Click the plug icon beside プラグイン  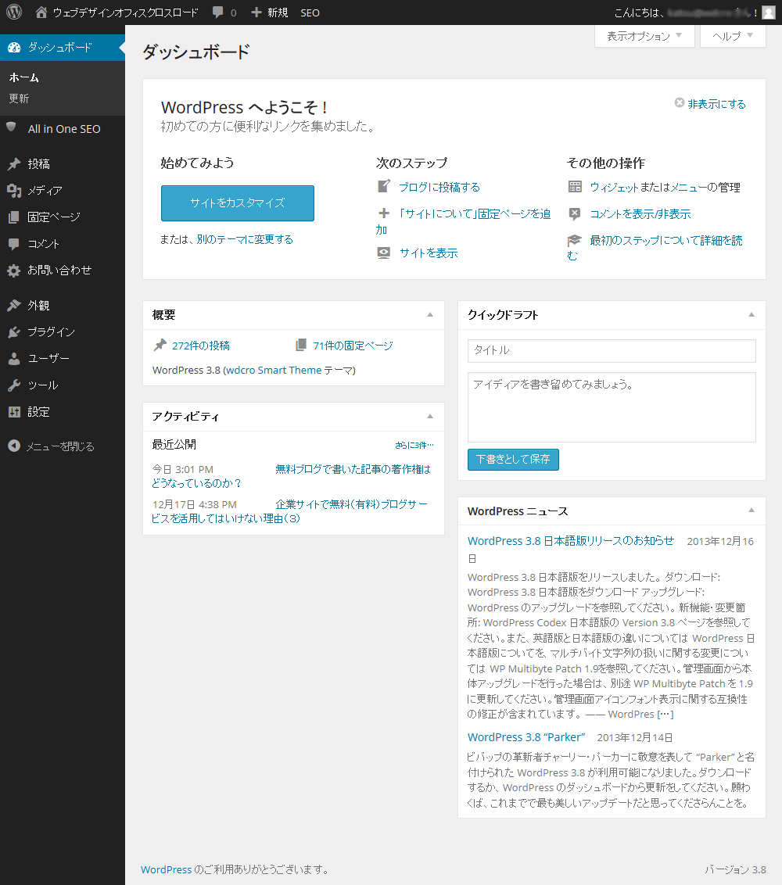click(x=14, y=331)
